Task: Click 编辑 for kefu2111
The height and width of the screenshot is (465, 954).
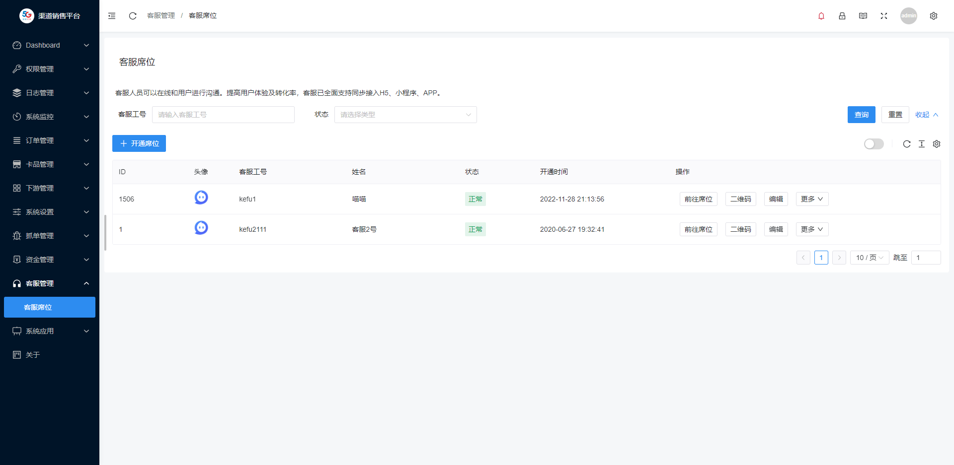Action: click(776, 229)
